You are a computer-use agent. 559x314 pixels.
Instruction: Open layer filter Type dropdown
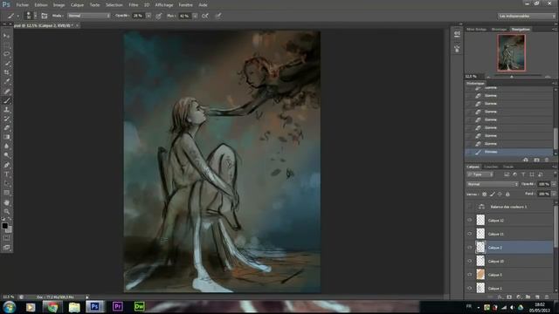pos(480,174)
